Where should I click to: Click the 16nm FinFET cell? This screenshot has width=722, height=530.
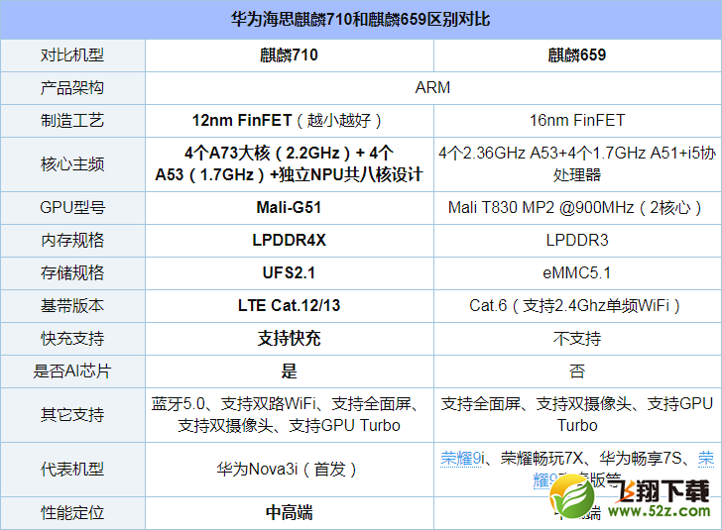pos(577,121)
